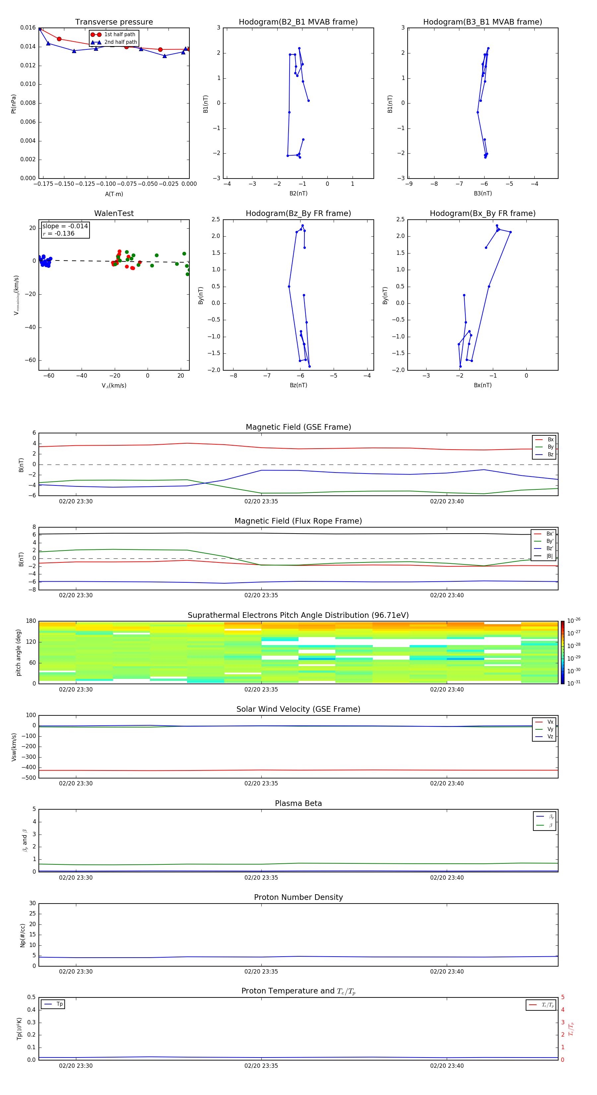597x1095 pixels.
Task: Click the "βp and β" y-axis label
Action: (25, 840)
